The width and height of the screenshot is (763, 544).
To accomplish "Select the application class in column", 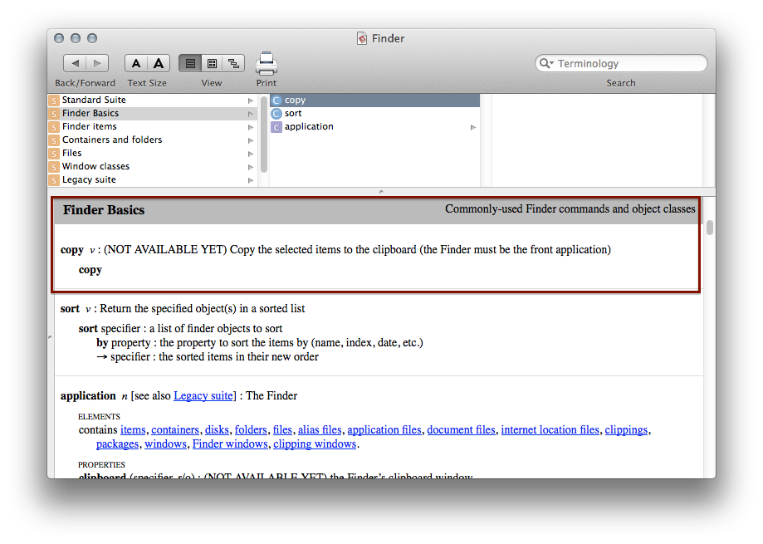I will (x=374, y=126).
